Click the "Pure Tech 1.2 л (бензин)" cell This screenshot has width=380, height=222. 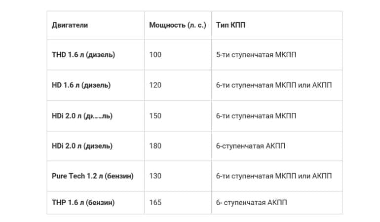(92, 176)
